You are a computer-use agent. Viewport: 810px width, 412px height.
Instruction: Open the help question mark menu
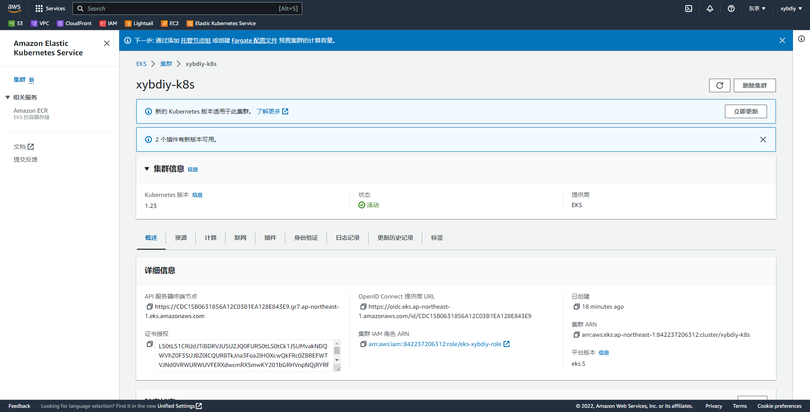coord(731,9)
